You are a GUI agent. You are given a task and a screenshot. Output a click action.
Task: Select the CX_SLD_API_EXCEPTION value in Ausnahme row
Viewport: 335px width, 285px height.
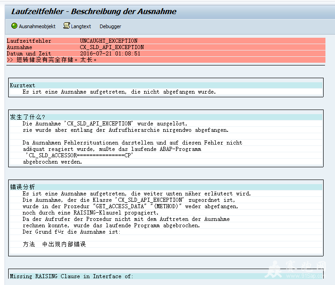pyautogui.click(x=112, y=47)
